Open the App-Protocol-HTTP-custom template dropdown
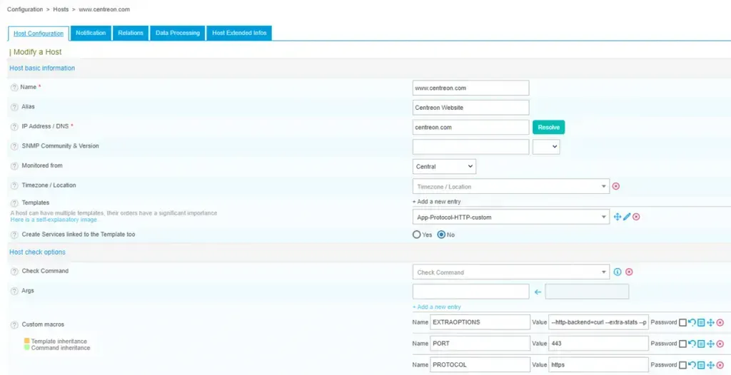This screenshot has height=375, width=731. click(511, 217)
